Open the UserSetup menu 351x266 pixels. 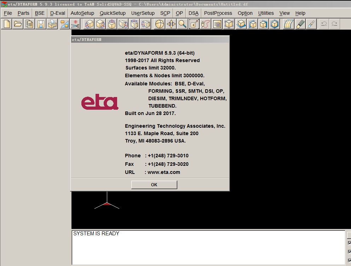tap(143, 13)
